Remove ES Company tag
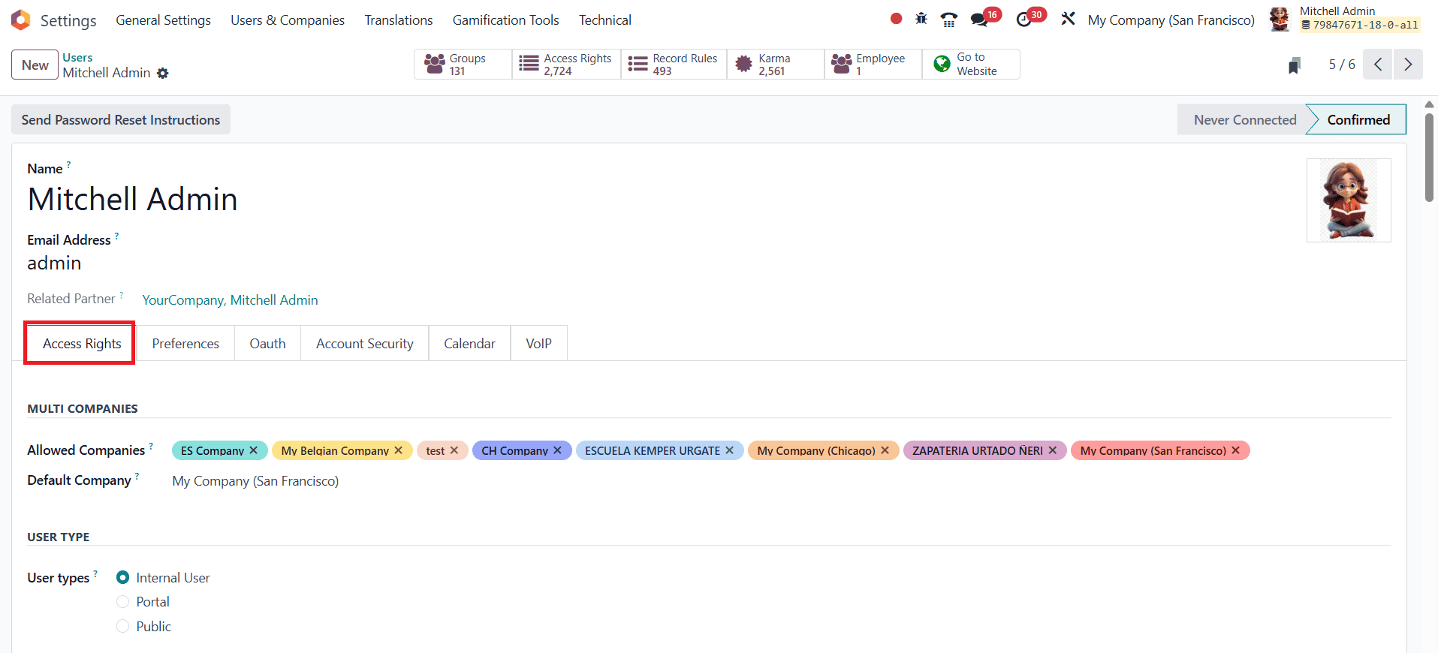Viewport: 1438px width, 653px height. click(x=254, y=450)
